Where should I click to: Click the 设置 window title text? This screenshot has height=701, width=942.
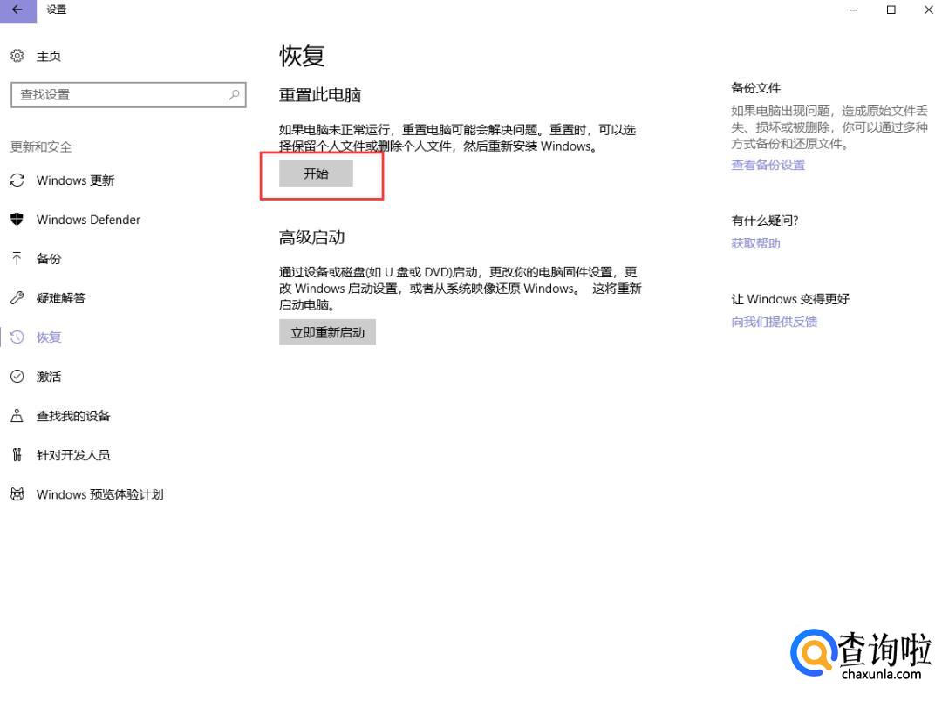[57, 10]
